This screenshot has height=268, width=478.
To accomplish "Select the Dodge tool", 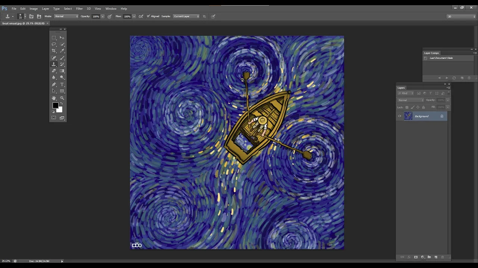I will [x=62, y=77].
